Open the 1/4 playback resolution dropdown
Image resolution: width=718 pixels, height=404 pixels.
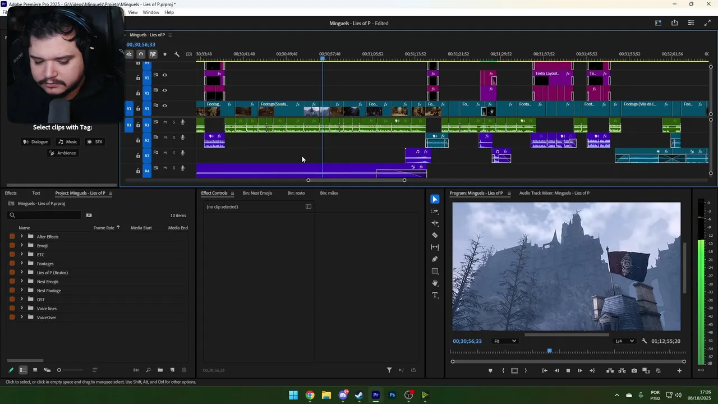[x=625, y=341]
